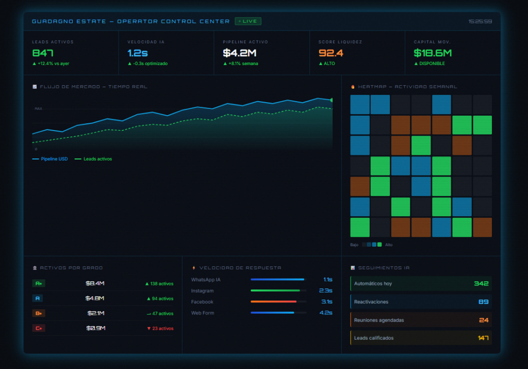Click the 23 activos count in red
This screenshot has width=528, height=369.
tap(160, 328)
